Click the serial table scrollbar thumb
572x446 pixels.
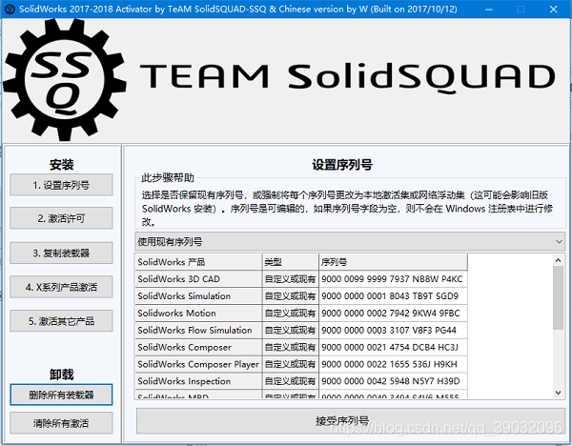click(x=558, y=298)
